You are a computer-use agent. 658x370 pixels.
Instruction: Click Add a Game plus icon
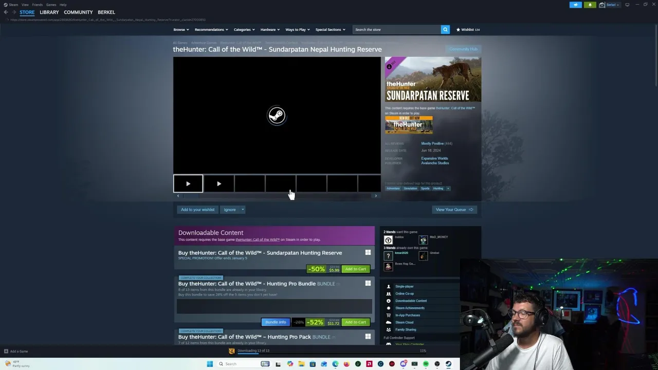6,351
